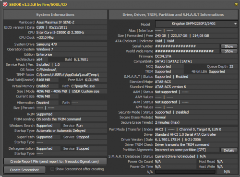Select 'ATA8-ACS version 6' standard minor

(x=170, y=87)
